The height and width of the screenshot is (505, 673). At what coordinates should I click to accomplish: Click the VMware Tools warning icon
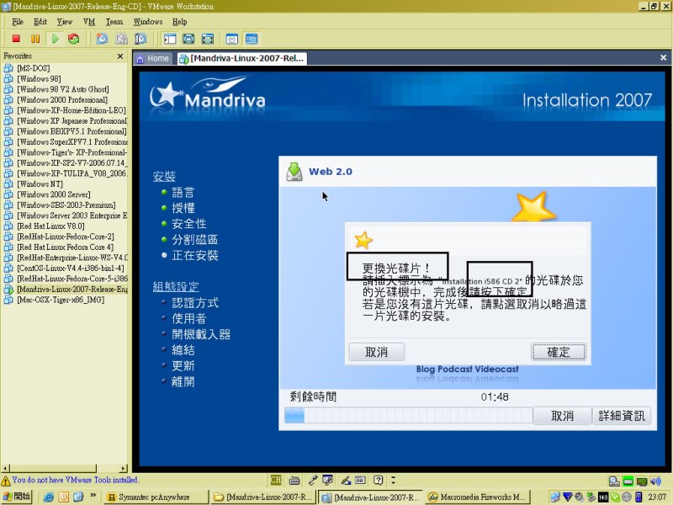coord(6,480)
